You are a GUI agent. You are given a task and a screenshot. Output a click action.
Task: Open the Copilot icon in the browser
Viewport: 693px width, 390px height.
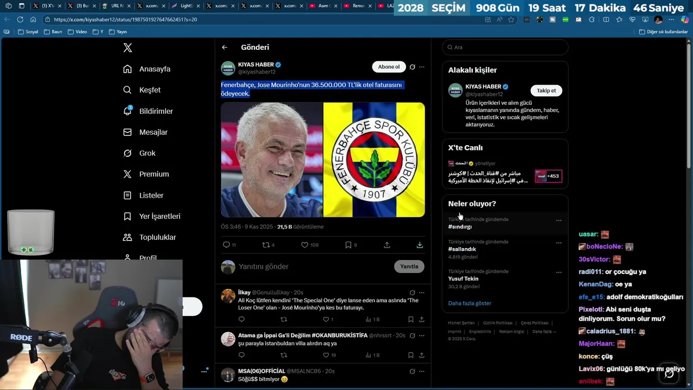pos(684,19)
